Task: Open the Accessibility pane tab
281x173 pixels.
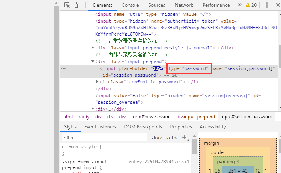Action: tap(213, 127)
